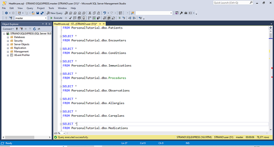Image resolution: width=274 pixels, height=147 pixels.
Task: Click the Object Explorer horizontal scrollbar thumb
Action: click(x=20, y=137)
